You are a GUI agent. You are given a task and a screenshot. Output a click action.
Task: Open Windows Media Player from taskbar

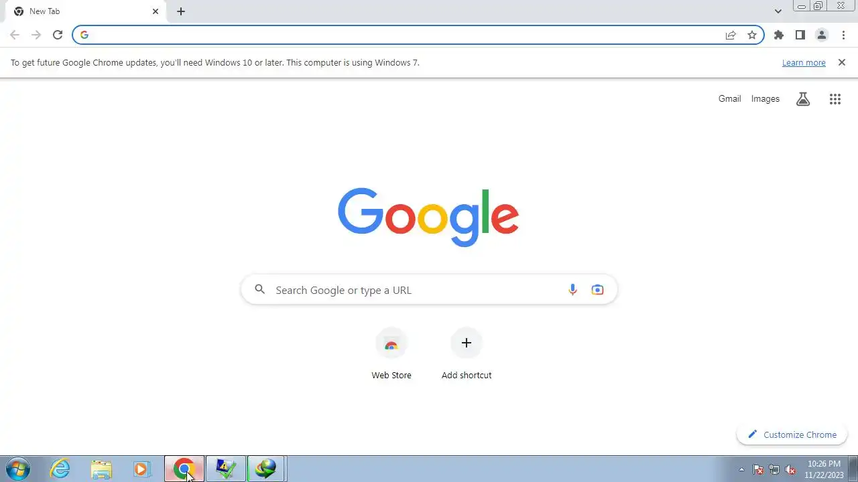pyautogui.click(x=141, y=469)
